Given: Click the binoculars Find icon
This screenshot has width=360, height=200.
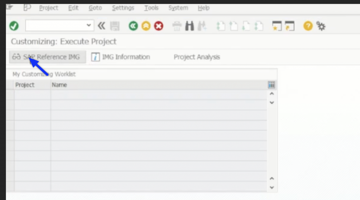Looking at the screenshot, I should coord(190,26).
